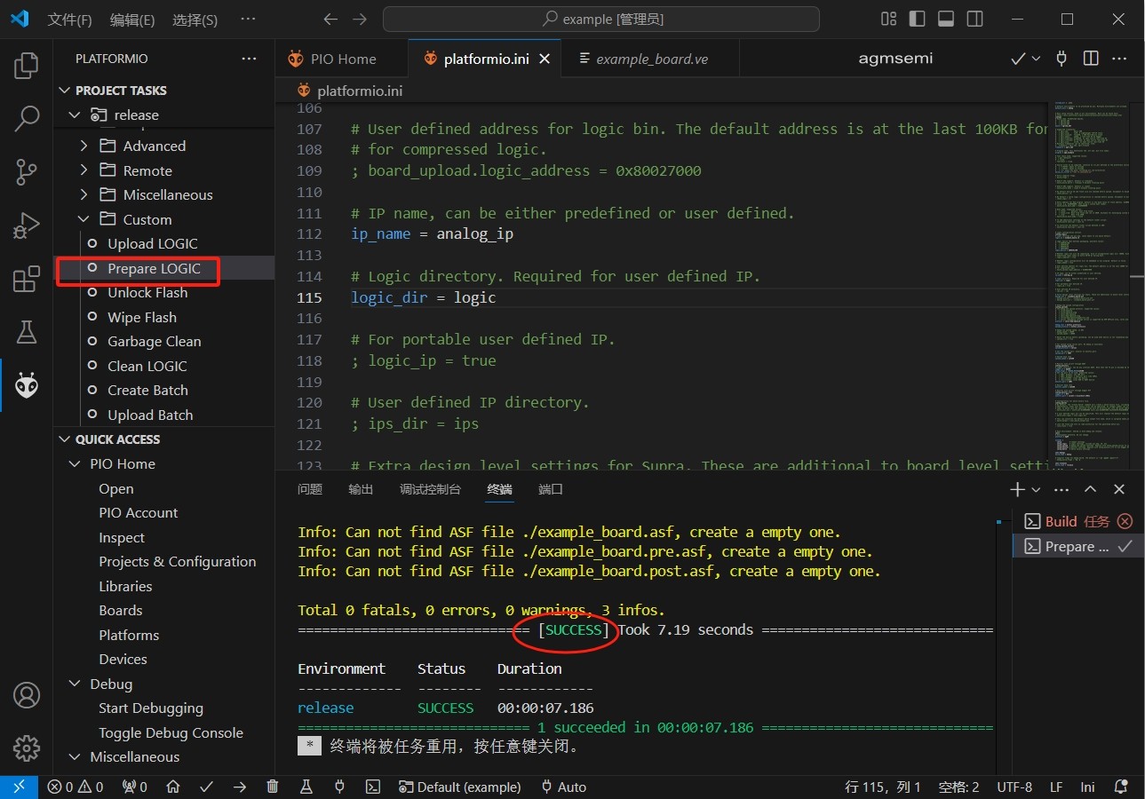
Task: Open the notifications bell in the status bar
Action: [x=1122, y=787]
